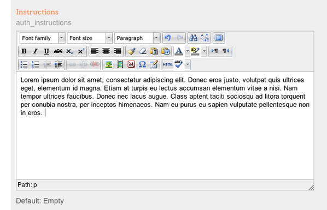Toggle italic formatting
The height and width of the screenshot is (210, 327).
point(35,51)
